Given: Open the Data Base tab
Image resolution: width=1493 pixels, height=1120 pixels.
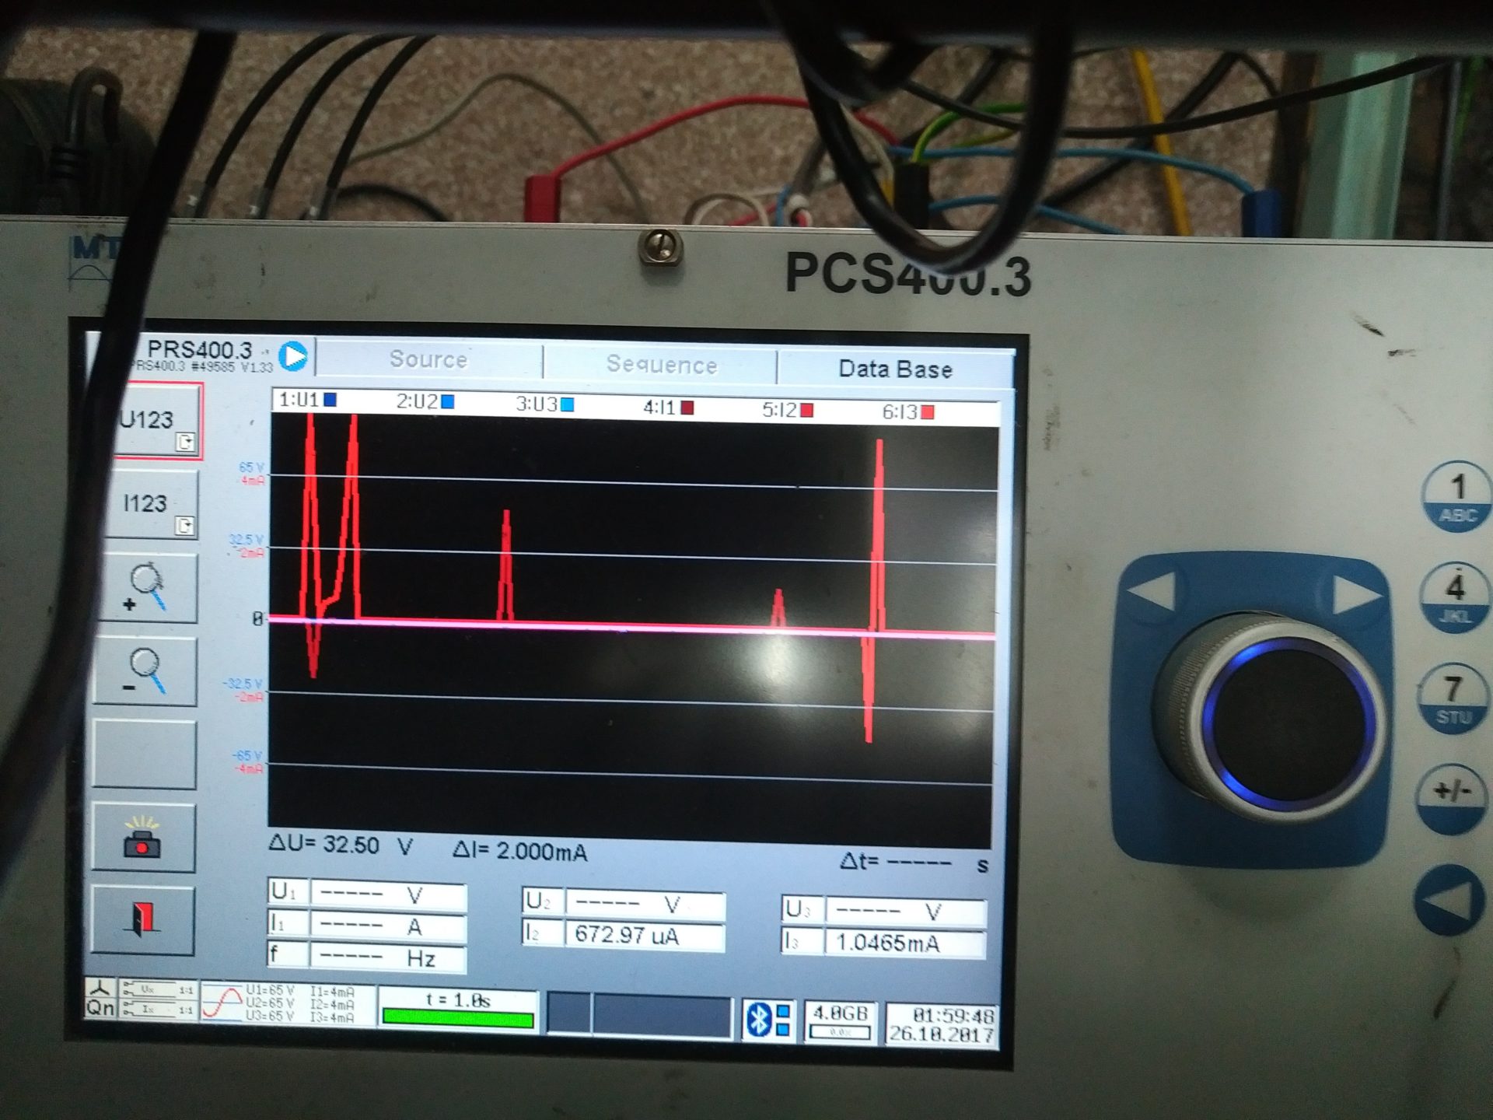Looking at the screenshot, I should pos(895,369).
